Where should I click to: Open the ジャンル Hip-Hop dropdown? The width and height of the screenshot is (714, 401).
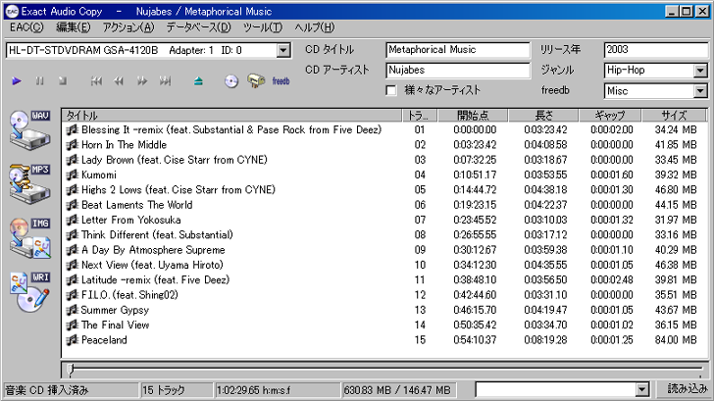700,71
